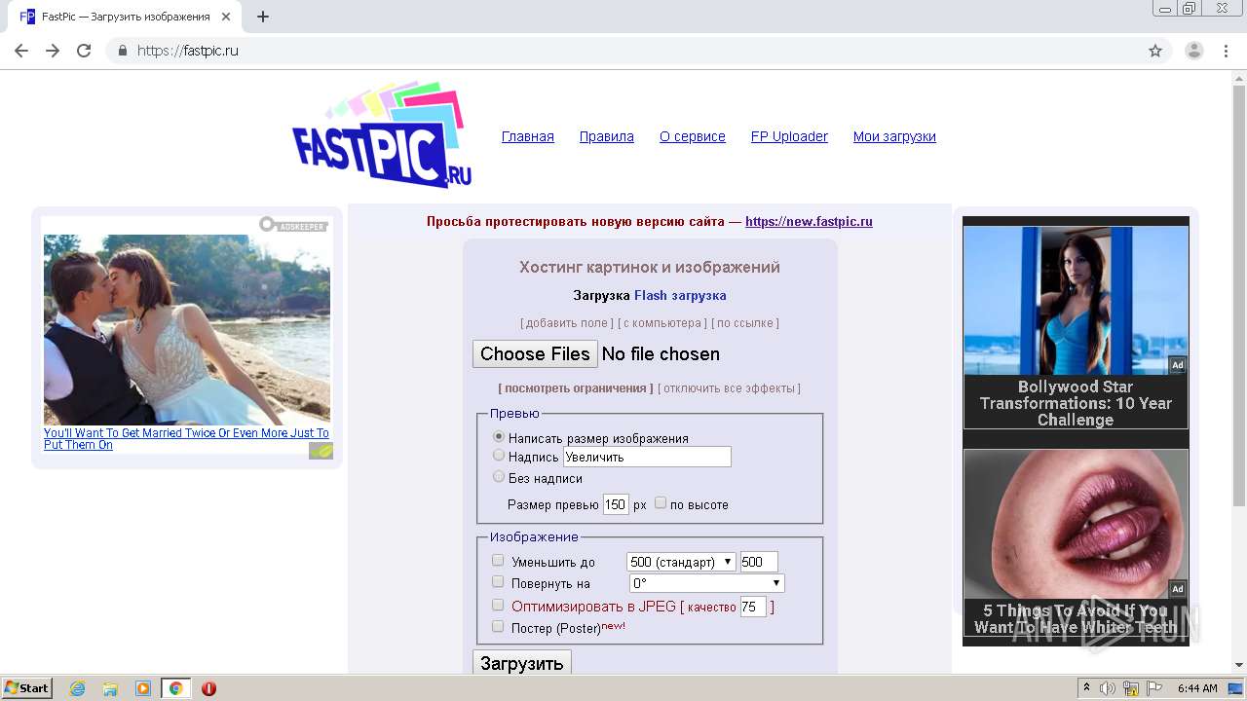Click the volume tray icon
The image size is (1247, 701).
pos(1108,688)
